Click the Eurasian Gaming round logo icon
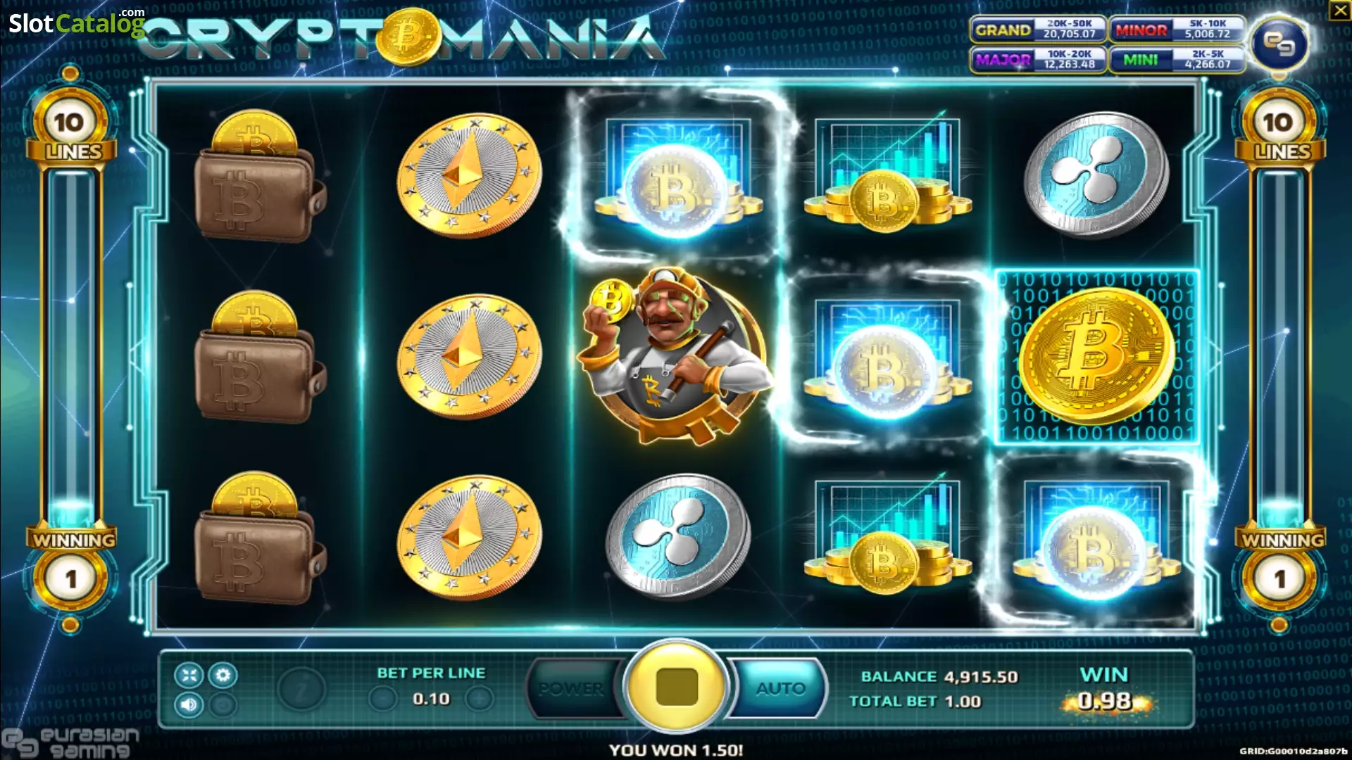The height and width of the screenshot is (760, 1352). [x=1279, y=44]
